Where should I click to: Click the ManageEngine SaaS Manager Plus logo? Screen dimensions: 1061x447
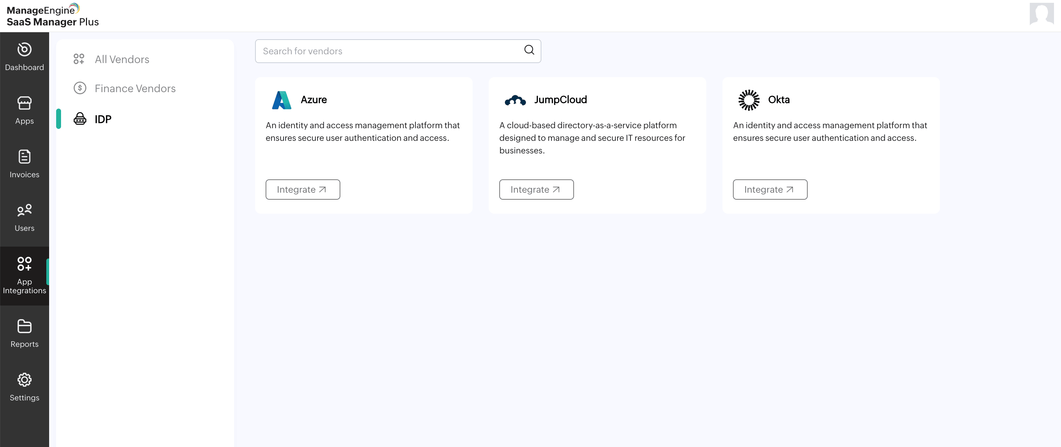(x=52, y=15)
